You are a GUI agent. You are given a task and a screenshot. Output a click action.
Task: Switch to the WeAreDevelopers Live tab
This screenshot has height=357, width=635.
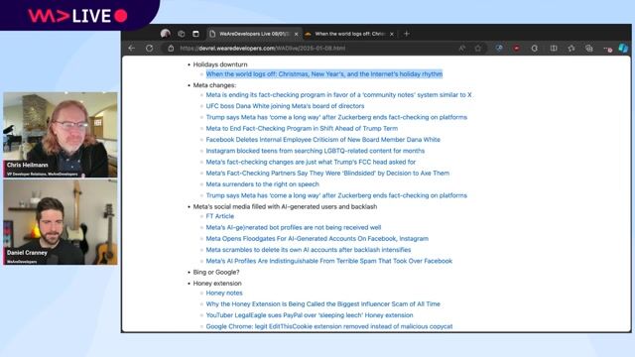[x=254, y=34]
